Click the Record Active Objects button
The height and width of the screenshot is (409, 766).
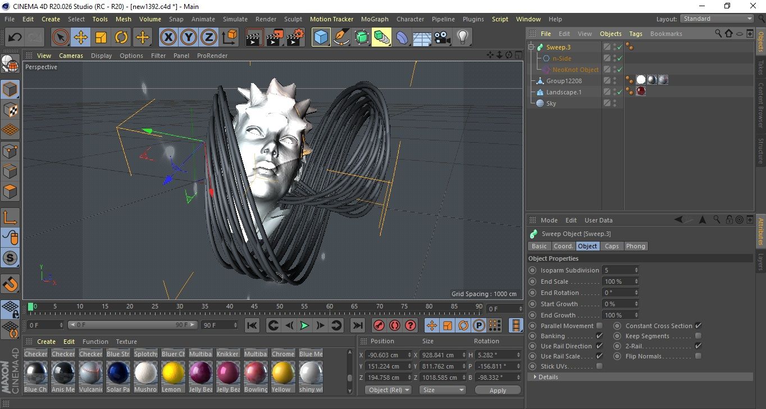tap(379, 325)
